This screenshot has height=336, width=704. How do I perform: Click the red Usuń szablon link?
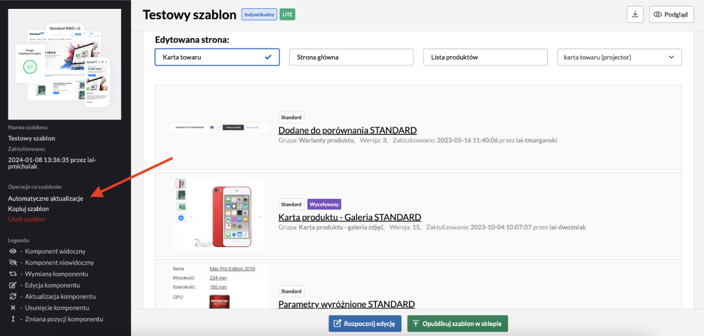[27, 219]
